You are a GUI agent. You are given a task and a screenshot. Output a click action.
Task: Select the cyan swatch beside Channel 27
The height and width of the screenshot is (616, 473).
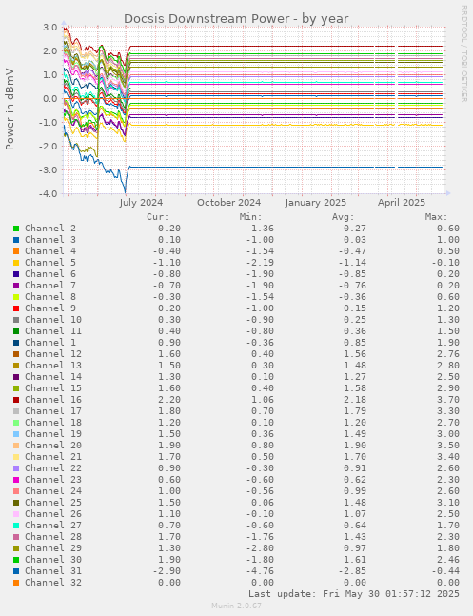pyautogui.click(x=16, y=526)
